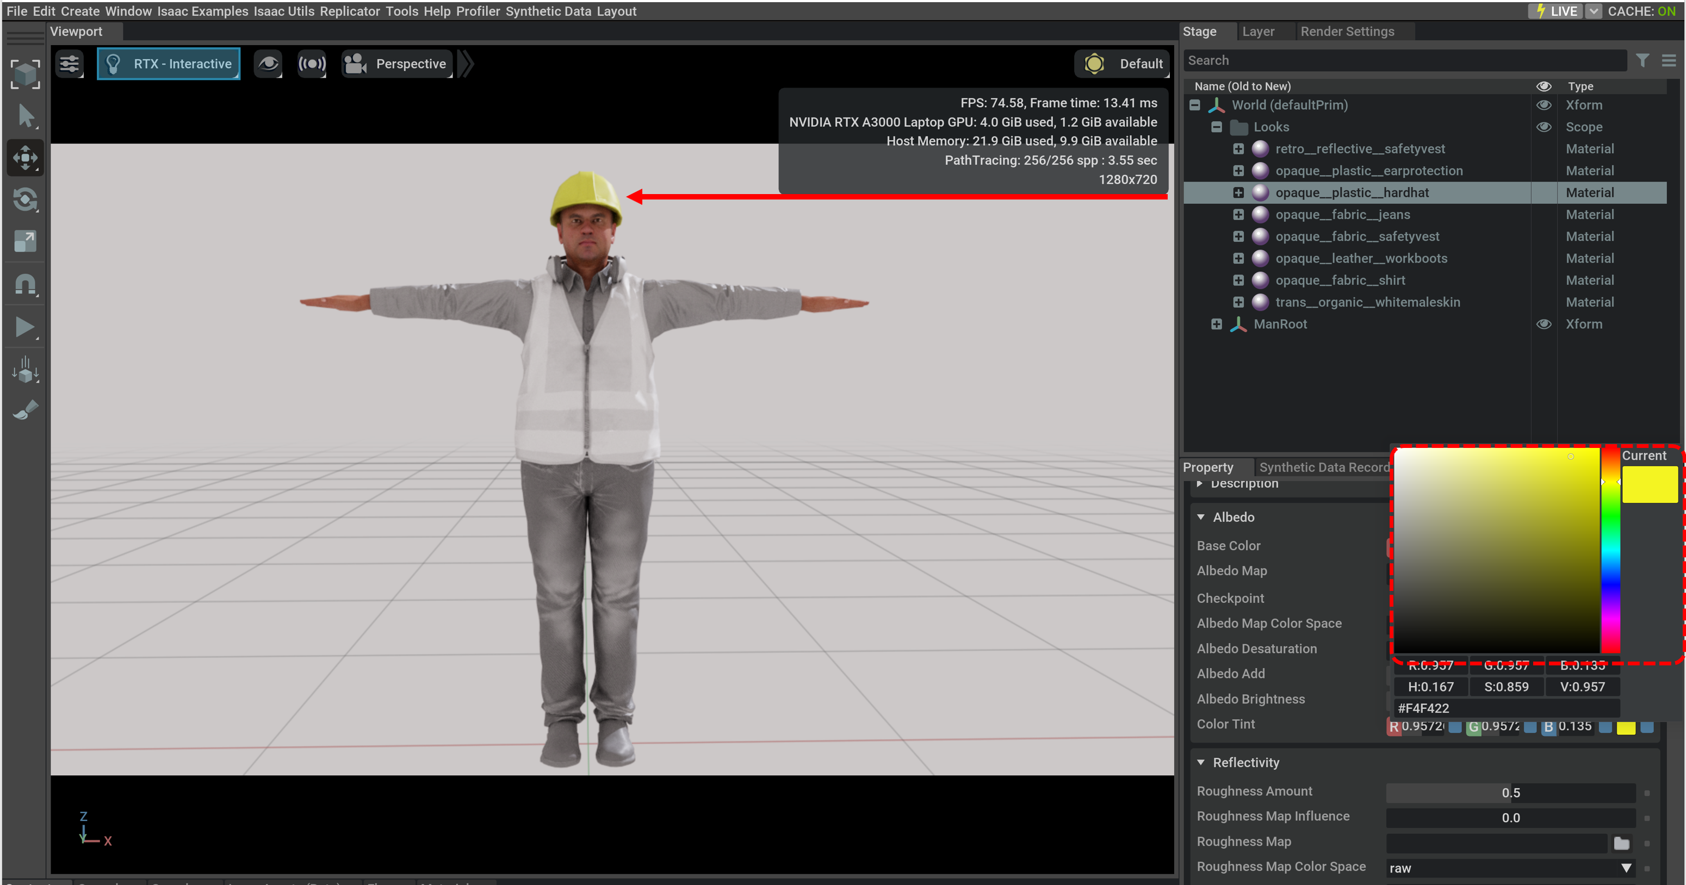
Task: Open viewport settings sliders icon
Action: click(x=70, y=64)
